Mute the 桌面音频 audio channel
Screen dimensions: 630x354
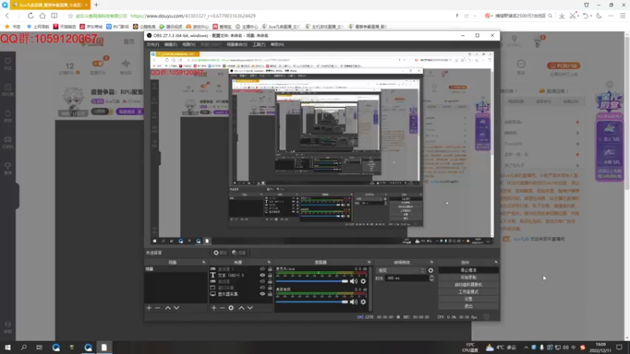(x=354, y=302)
